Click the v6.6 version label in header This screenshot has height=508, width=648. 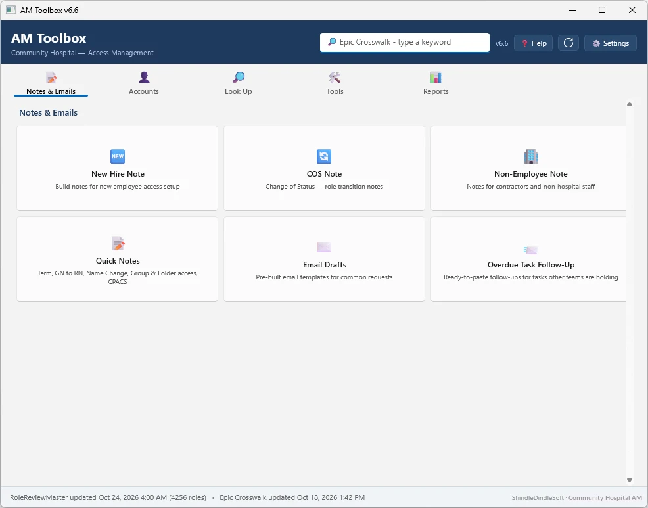point(501,43)
